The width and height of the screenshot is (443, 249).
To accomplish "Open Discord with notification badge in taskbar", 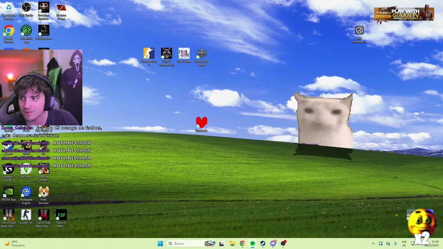I will coord(273,243).
